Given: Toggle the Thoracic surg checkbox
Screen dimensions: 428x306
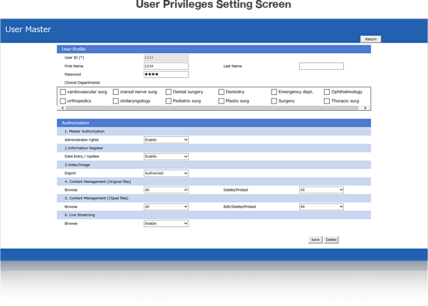Looking at the screenshot, I should point(327,101).
